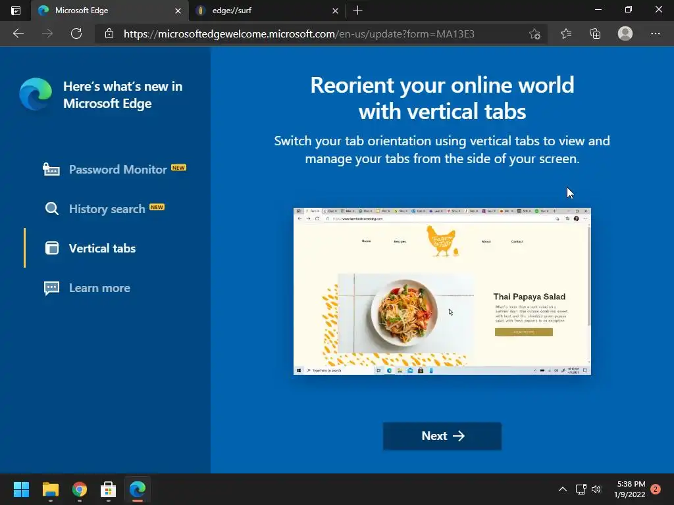Click the forward navigation arrow

47,34
